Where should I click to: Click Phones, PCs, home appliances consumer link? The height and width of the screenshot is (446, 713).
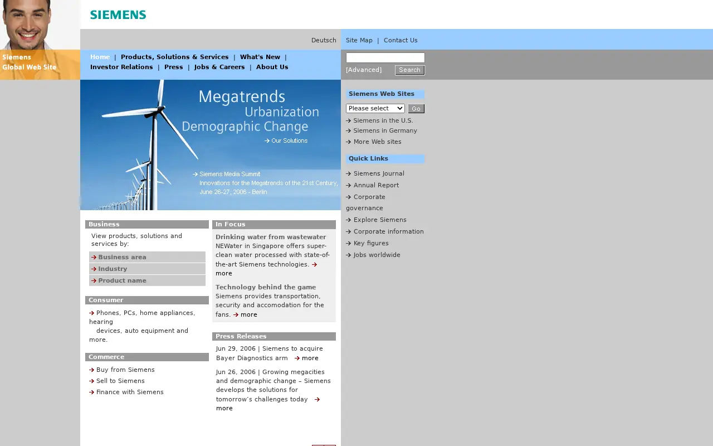click(x=142, y=326)
